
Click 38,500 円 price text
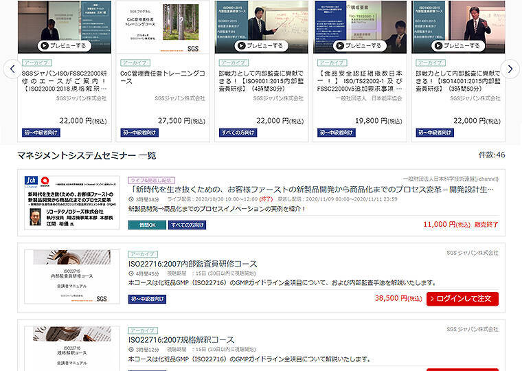tap(398, 298)
